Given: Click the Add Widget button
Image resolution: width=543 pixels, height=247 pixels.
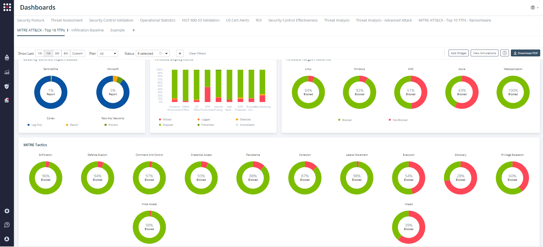Looking at the screenshot, I should pos(458,53).
